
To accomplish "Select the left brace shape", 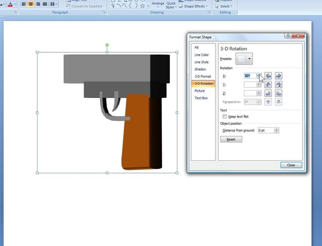I will pos(130,6).
